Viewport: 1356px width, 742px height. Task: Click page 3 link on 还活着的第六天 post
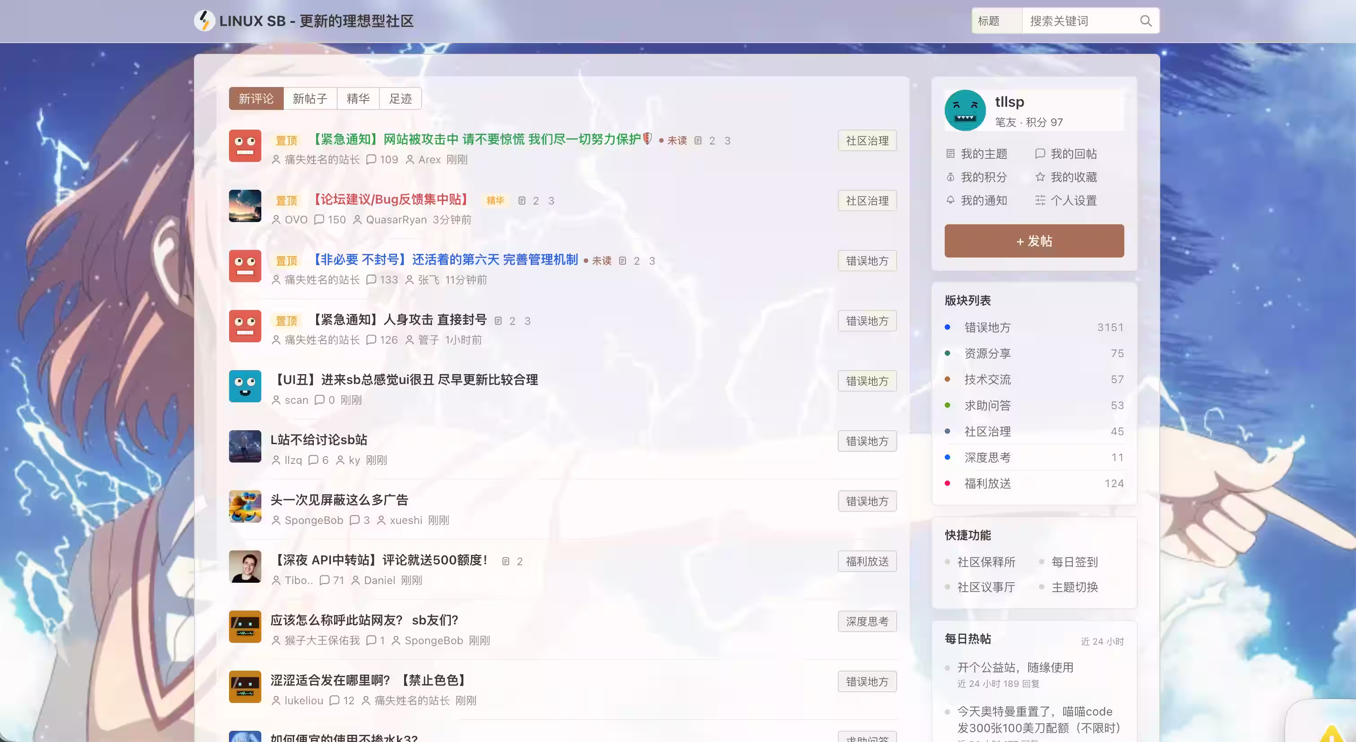652,261
